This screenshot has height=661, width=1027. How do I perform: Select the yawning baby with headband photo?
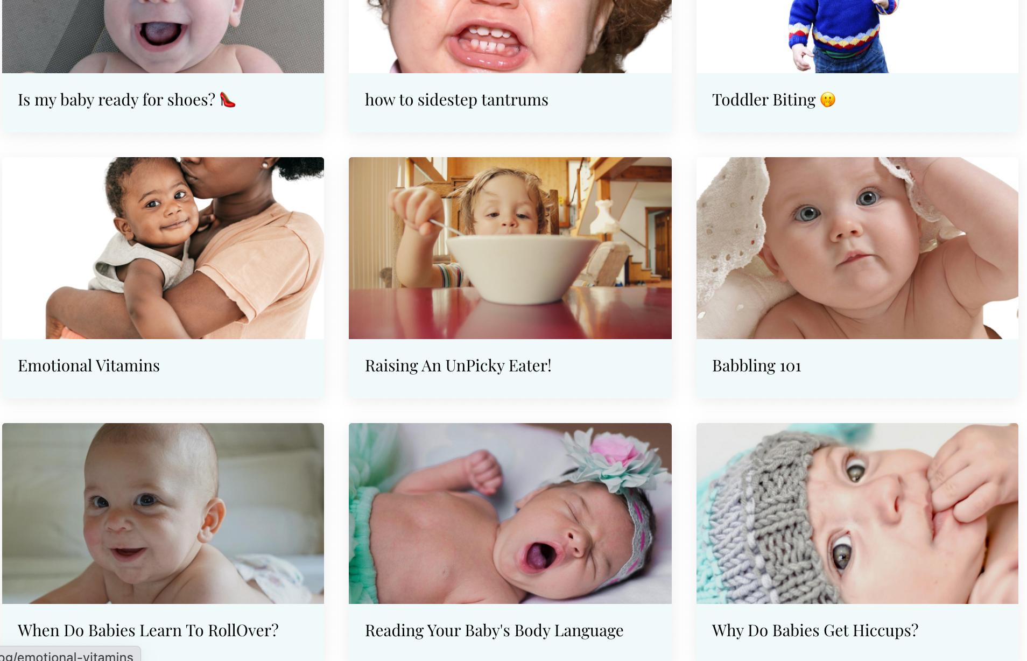tap(510, 514)
